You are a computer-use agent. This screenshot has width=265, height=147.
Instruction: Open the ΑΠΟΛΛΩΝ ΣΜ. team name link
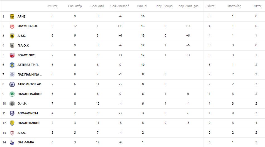28,113
